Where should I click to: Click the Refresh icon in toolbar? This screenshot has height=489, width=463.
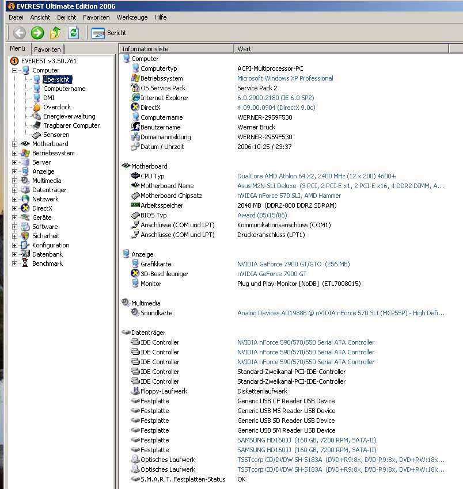pos(73,33)
